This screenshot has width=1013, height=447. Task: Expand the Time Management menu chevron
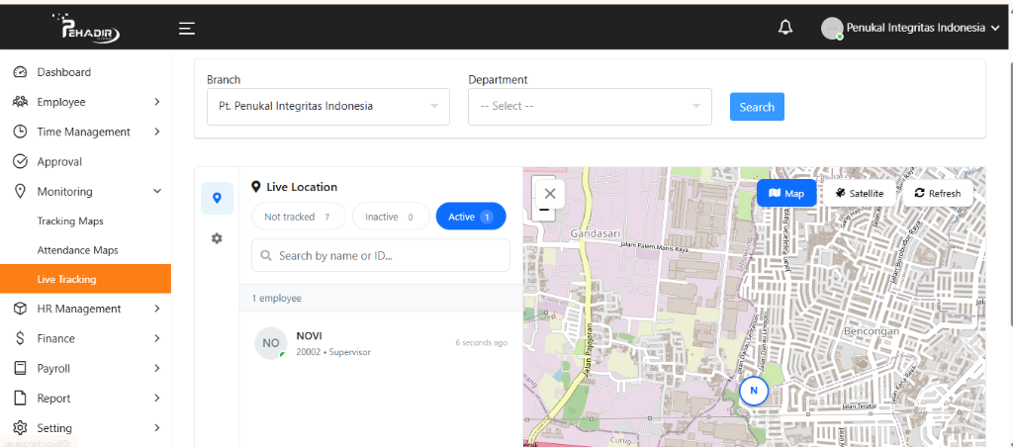coord(157,132)
